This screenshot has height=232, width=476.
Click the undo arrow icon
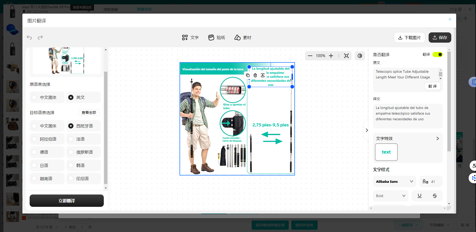click(x=29, y=38)
